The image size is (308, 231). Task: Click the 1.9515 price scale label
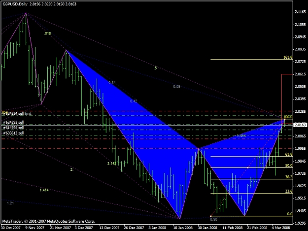[300, 198]
